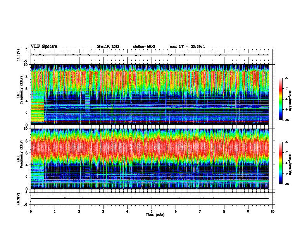
Task: Select the "start UT = 23:50:1" text
Action: (187, 46)
